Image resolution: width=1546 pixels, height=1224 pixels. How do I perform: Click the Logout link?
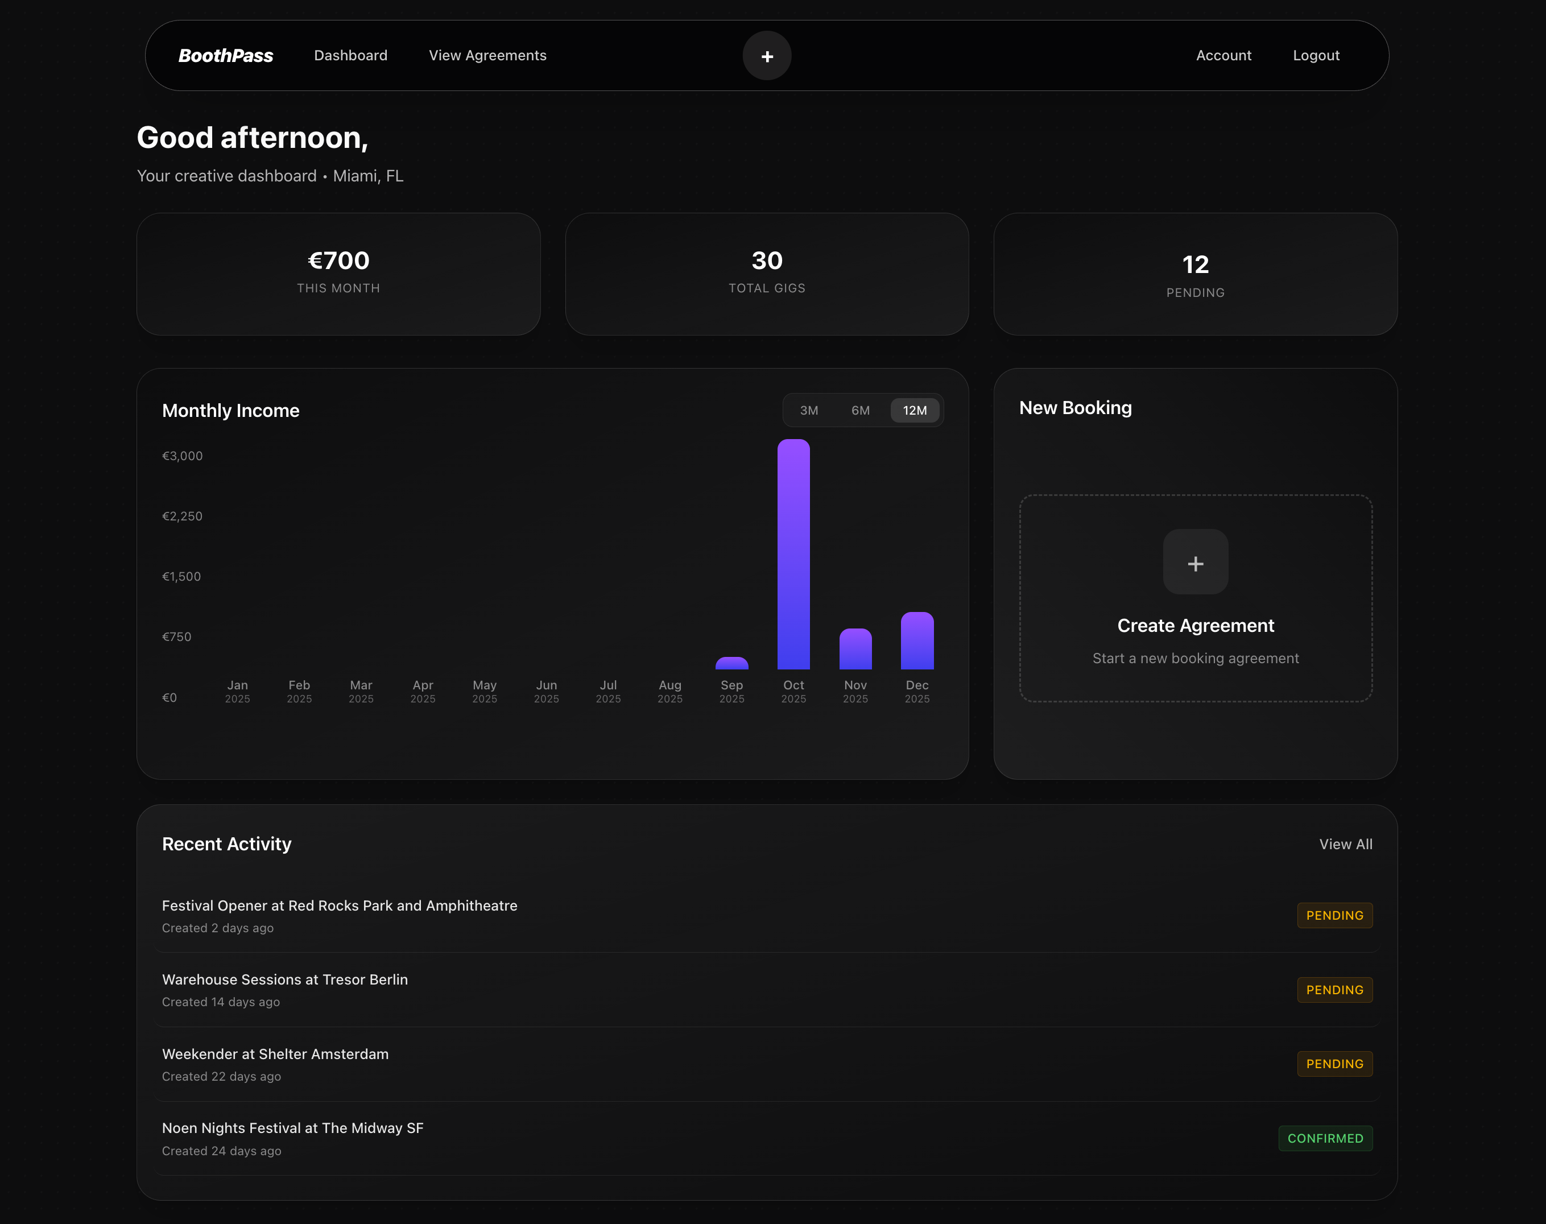pyautogui.click(x=1315, y=56)
